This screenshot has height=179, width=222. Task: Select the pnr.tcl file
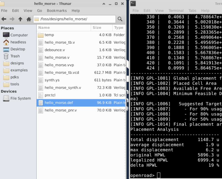pyautogui.click(x=51, y=95)
